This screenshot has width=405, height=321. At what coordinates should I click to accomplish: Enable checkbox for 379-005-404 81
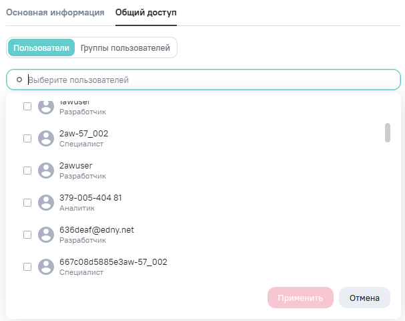(x=27, y=203)
